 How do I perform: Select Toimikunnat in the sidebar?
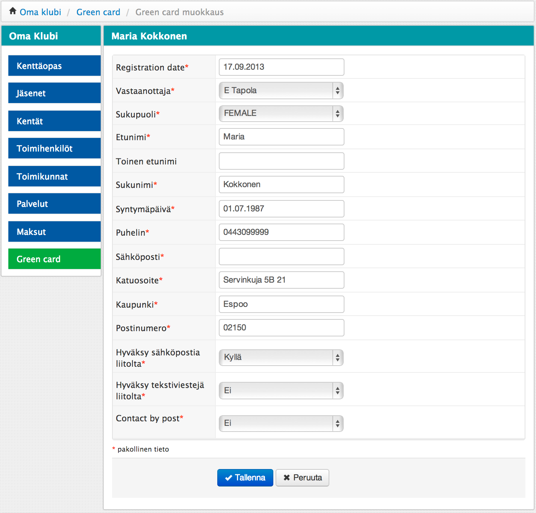(55, 177)
